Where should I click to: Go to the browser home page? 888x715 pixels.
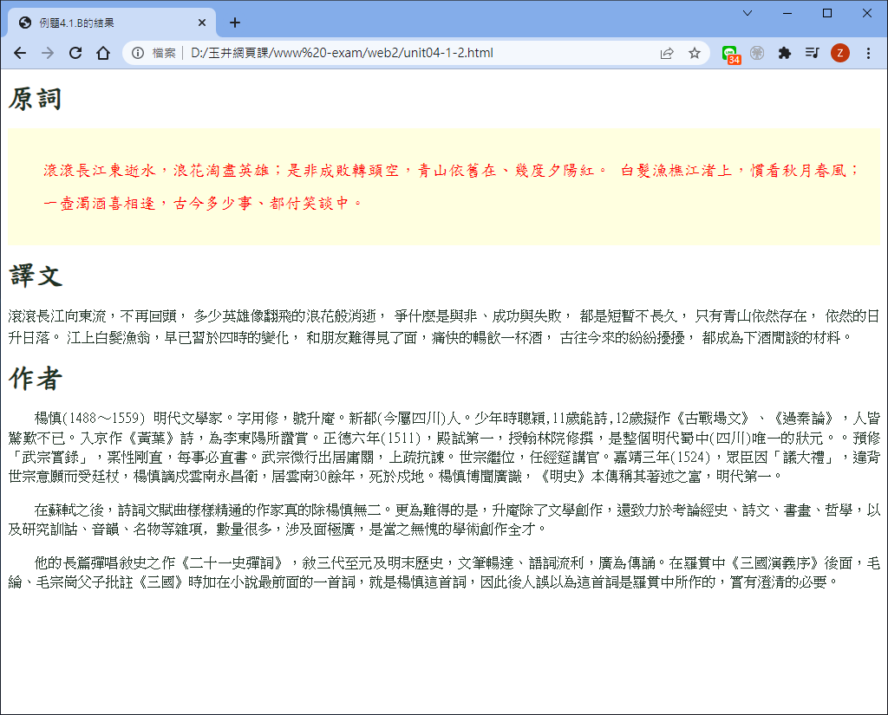[102, 53]
